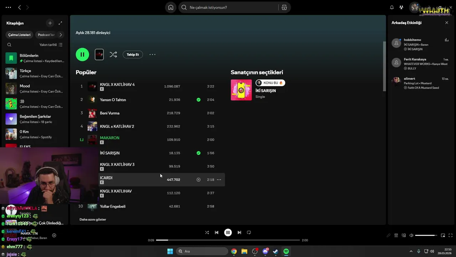Open the 'Yakın tarihli' sort dropdown
This screenshot has height=257, width=456.
[x=51, y=45]
